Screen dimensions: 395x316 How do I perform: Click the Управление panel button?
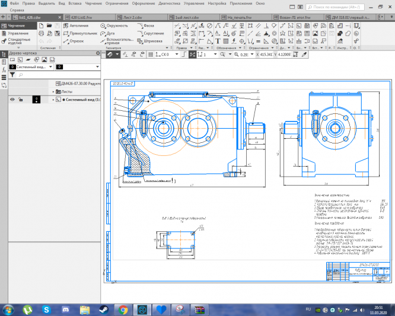pyautogui.click(x=17, y=34)
